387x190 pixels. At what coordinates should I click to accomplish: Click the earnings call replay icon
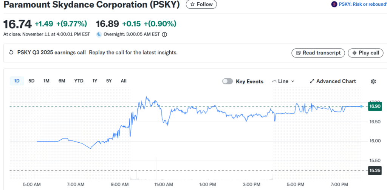pos(11,53)
